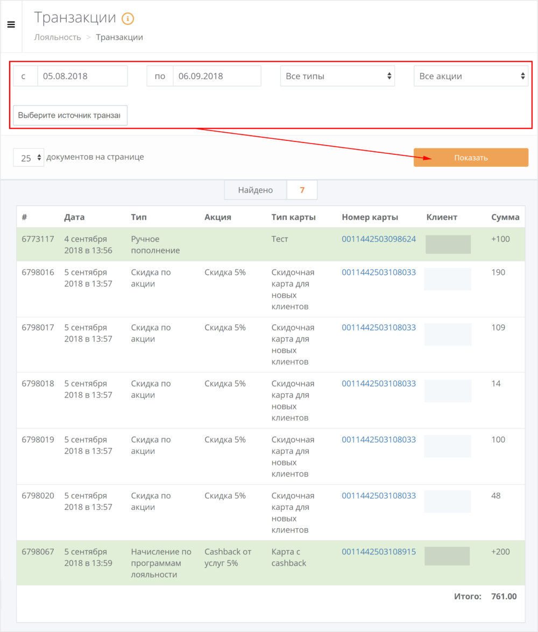This screenshot has height=632, width=538.
Task: Click Транзакции breadcrumb item
Action: 119,37
